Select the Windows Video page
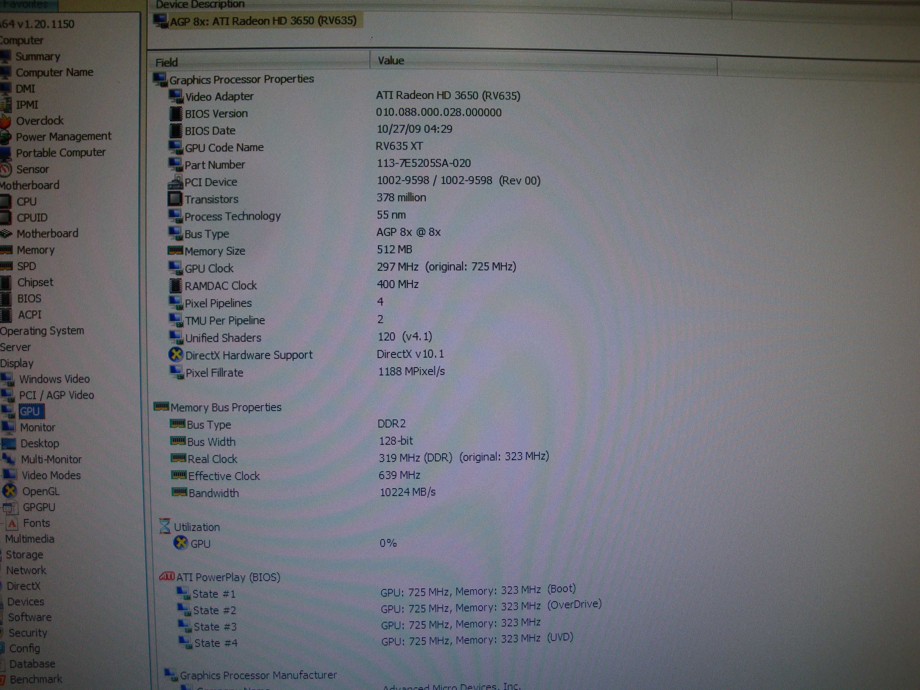The image size is (920, 690). 54,379
